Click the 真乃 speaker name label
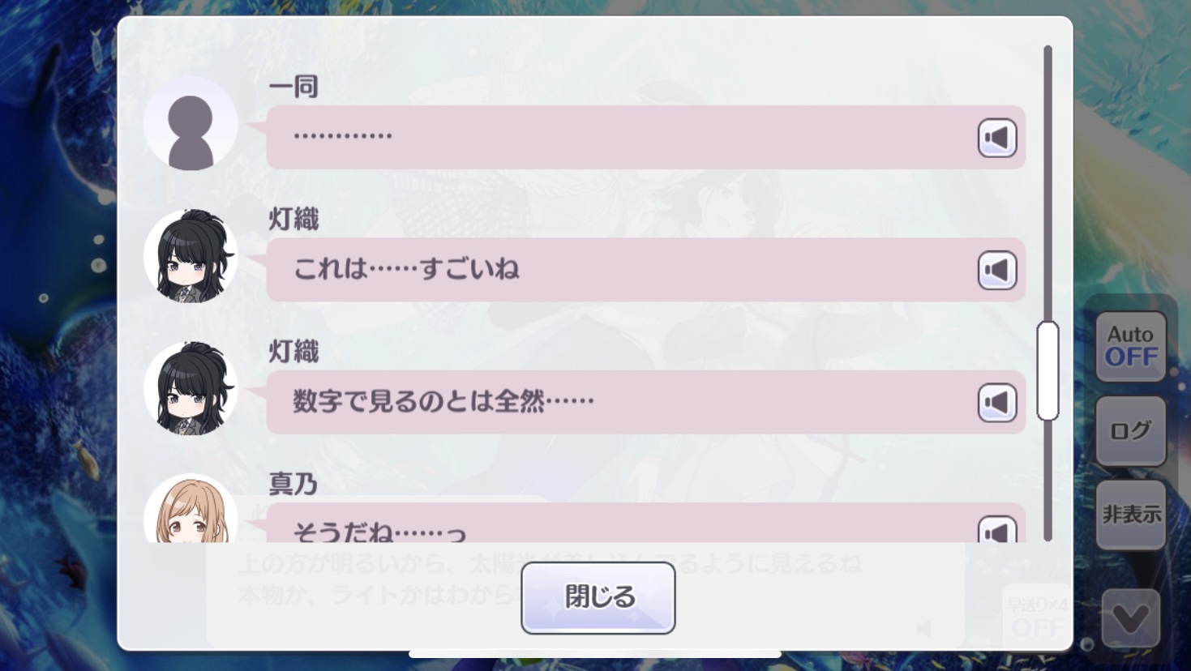The image size is (1191, 671). pos(293,484)
